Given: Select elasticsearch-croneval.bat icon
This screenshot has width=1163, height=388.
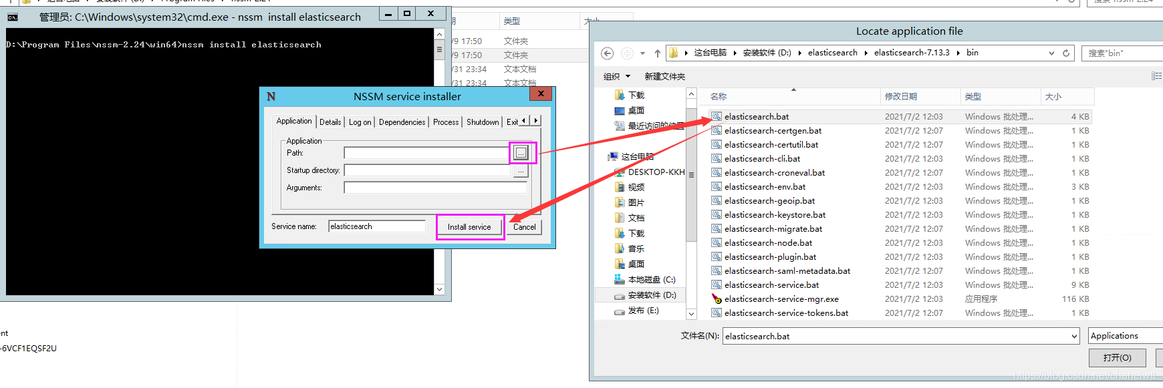Looking at the screenshot, I should 716,172.
